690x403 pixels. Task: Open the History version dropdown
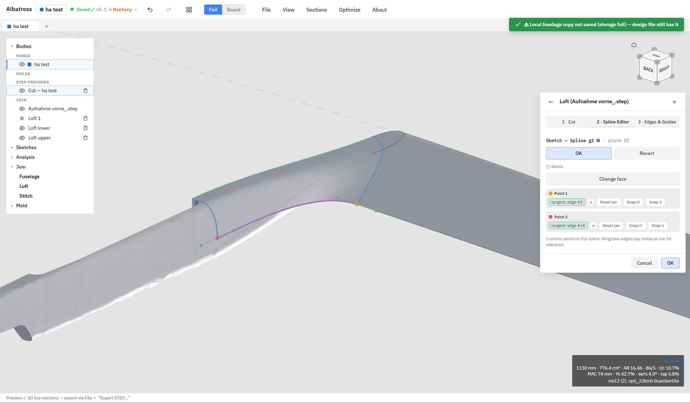(125, 10)
